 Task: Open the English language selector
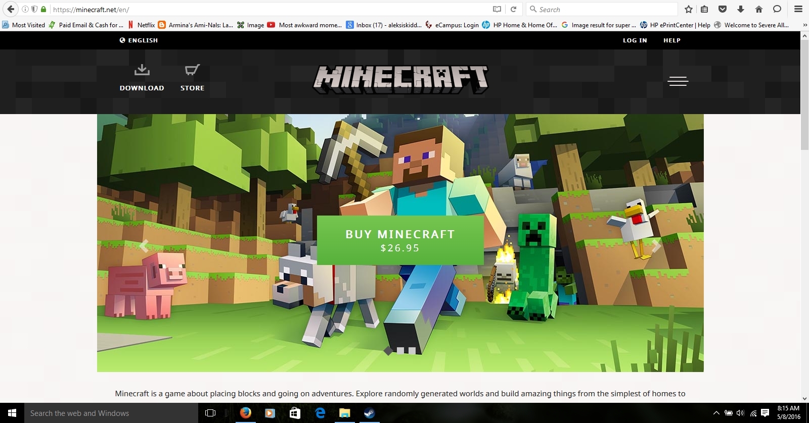point(139,40)
